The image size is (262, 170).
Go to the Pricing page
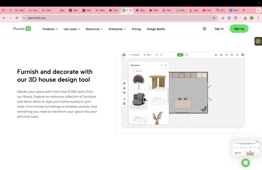tap(136, 29)
